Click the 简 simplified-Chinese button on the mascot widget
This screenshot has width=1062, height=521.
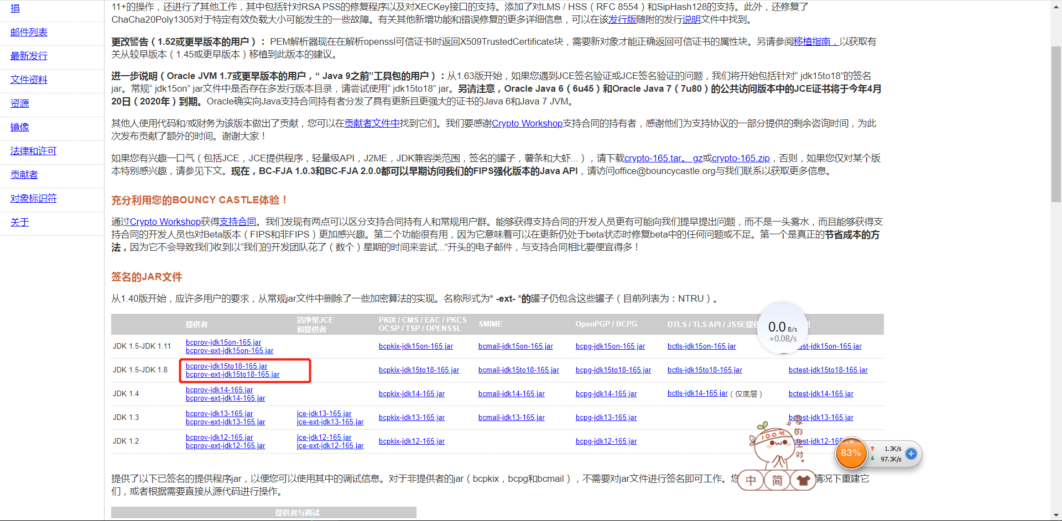[x=777, y=480]
